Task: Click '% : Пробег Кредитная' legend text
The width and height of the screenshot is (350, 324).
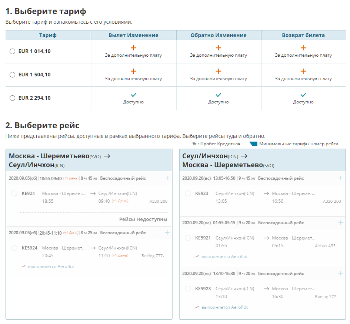Action: tap(216, 144)
